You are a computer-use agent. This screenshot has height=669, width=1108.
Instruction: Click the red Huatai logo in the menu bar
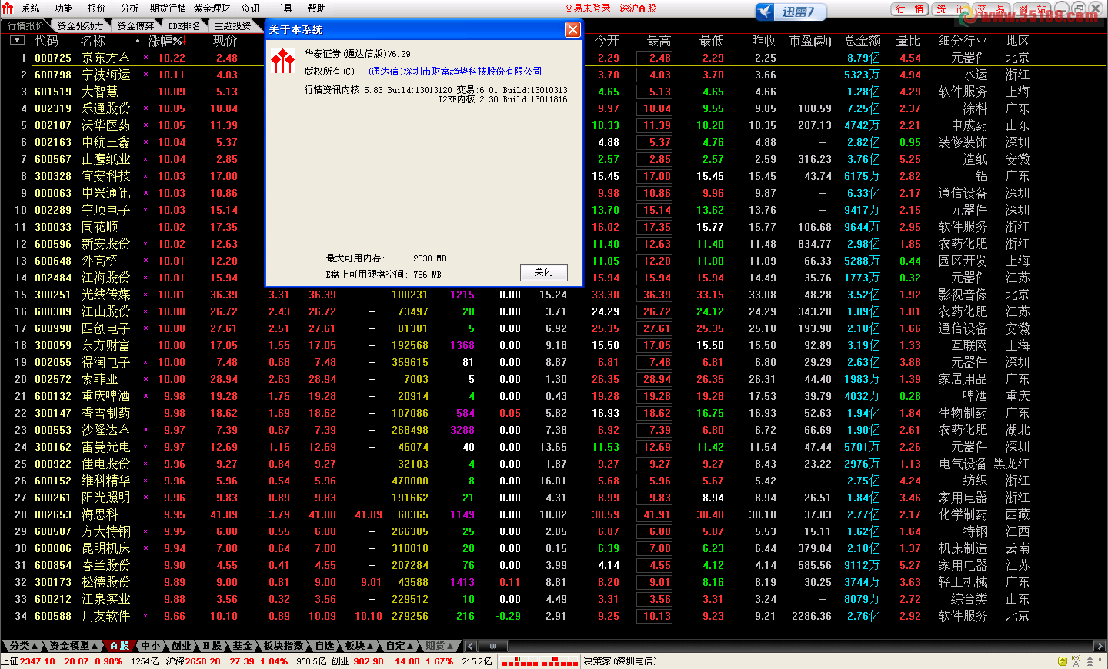tap(8, 8)
